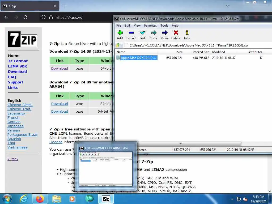Sort by the Attributes column header

click(x=250, y=52)
